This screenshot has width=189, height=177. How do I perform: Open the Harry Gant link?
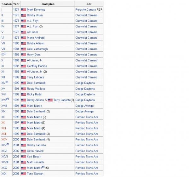click(x=34, y=54)
